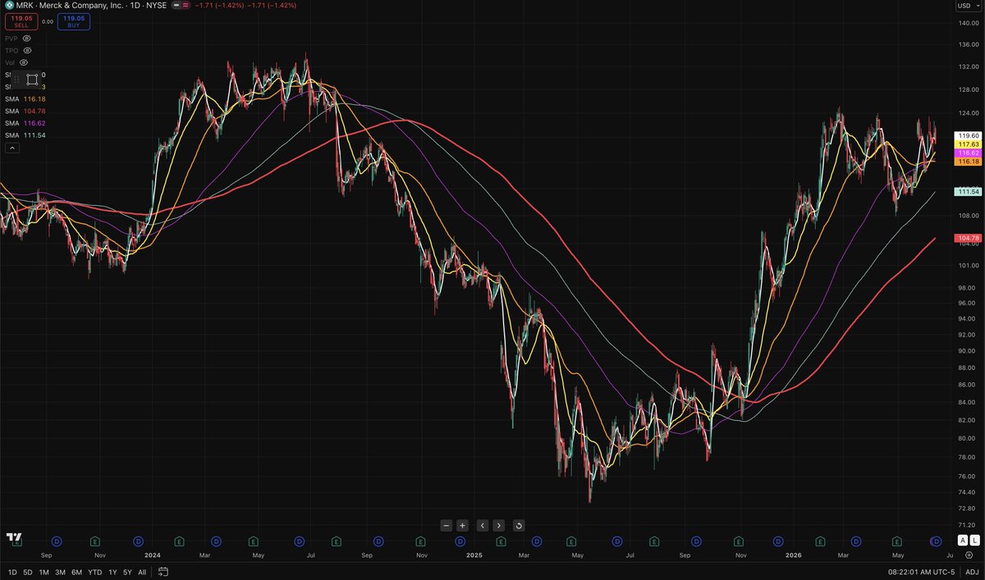Toggle auto scale A button
Image resolution: width=985 pixels, height=580 pixels.
[963, 540]
